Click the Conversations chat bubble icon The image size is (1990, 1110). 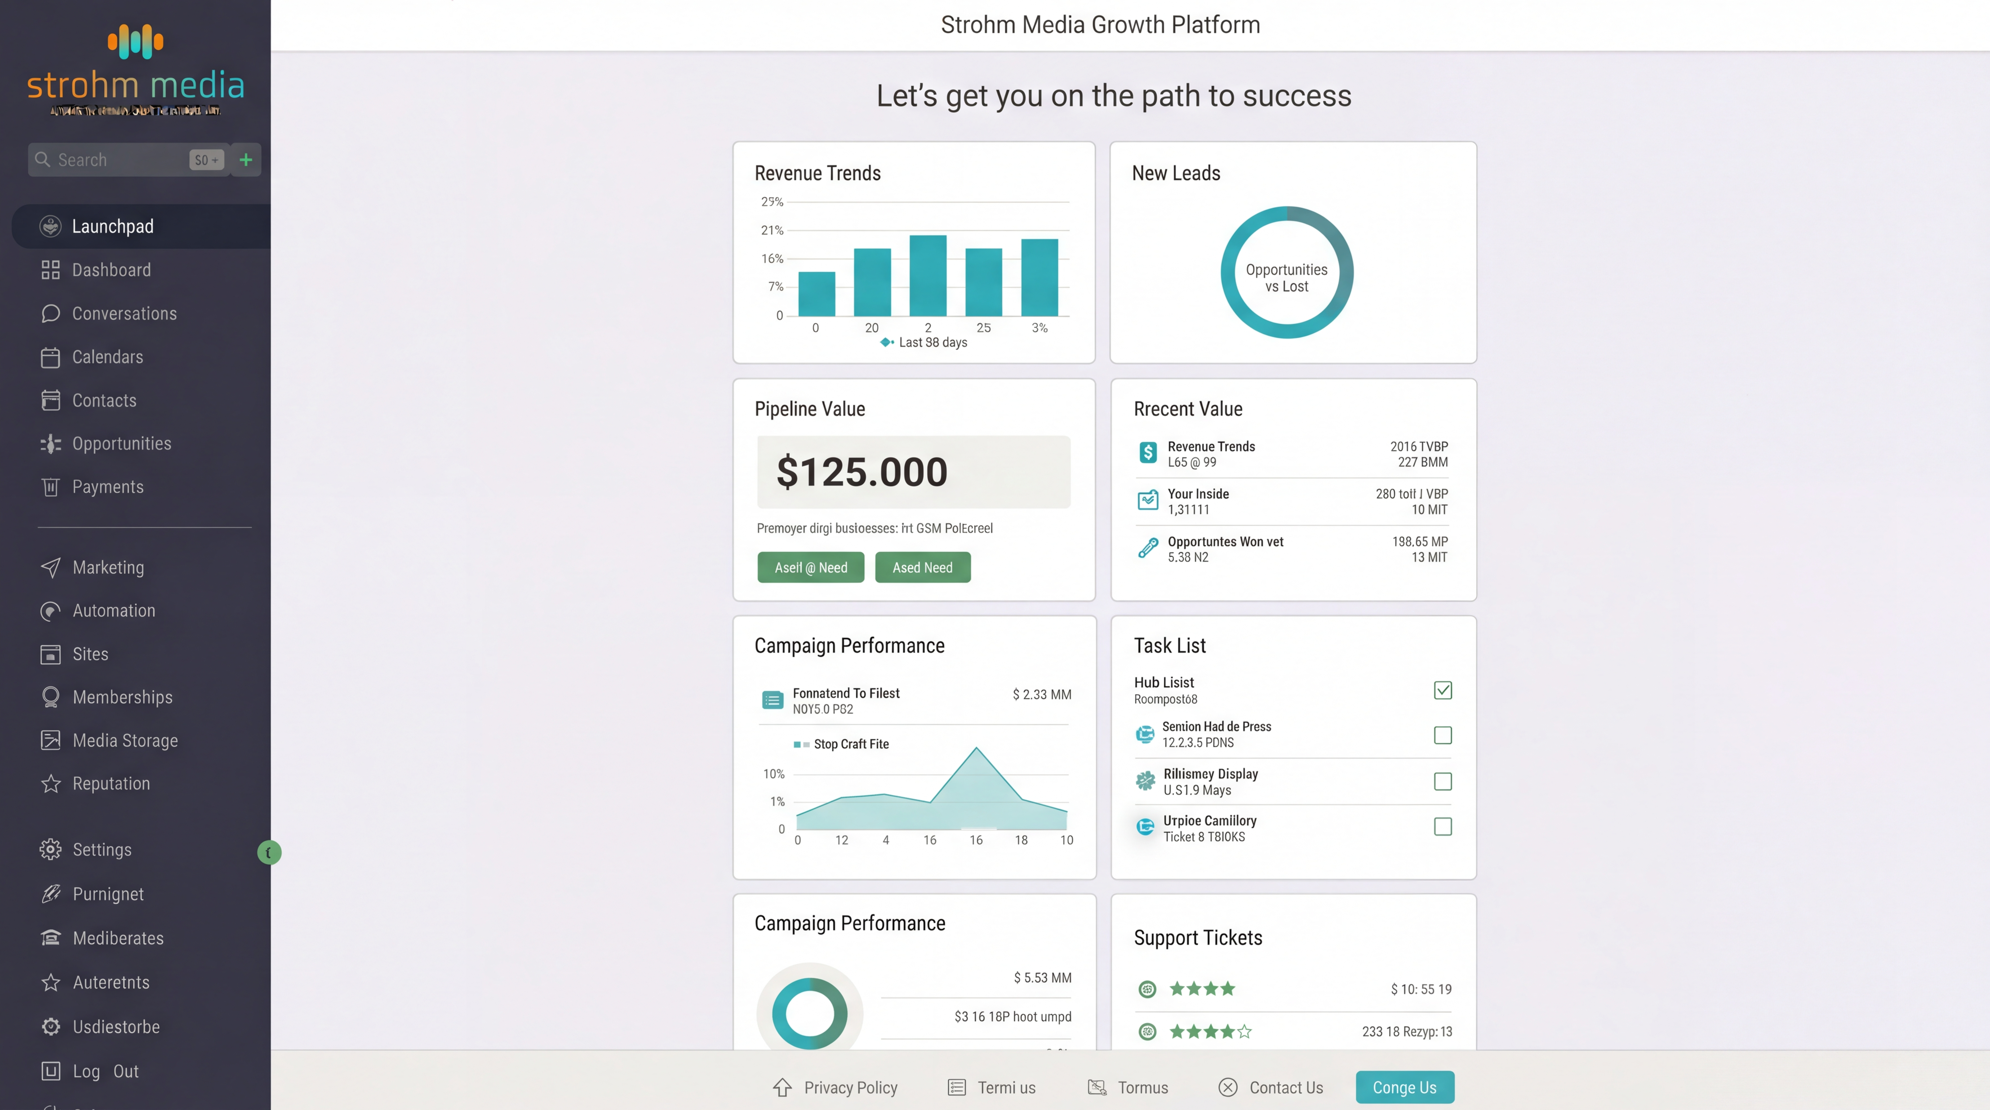(x=50, y=313)
